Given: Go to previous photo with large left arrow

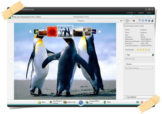Looking at the screenshot, I should [10, 61].
